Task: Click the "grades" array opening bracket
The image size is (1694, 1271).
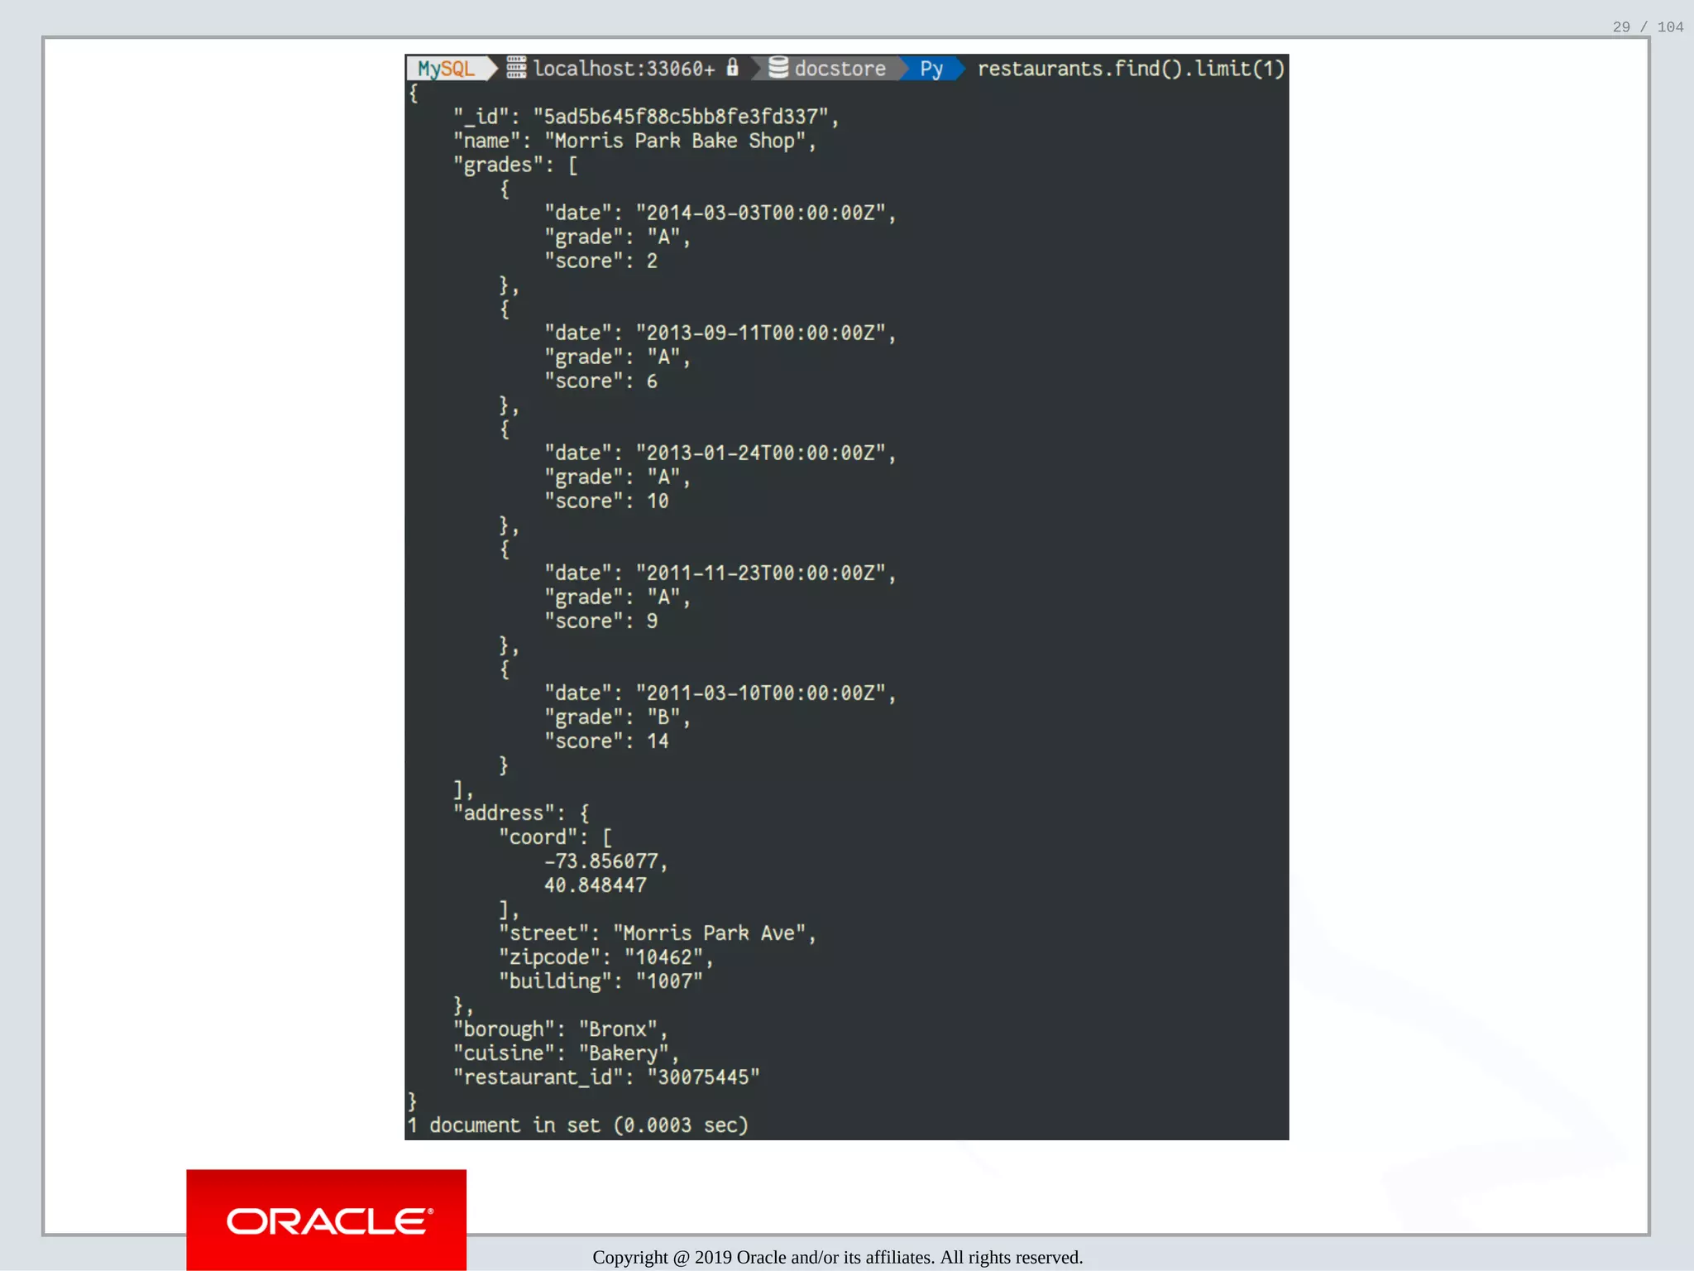Action: (572, 165)
